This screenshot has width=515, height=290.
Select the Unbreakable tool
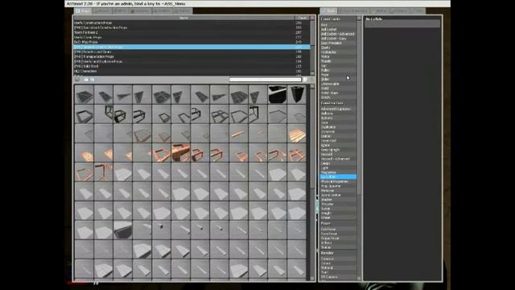pyautogui.click(x=338, y=84)
